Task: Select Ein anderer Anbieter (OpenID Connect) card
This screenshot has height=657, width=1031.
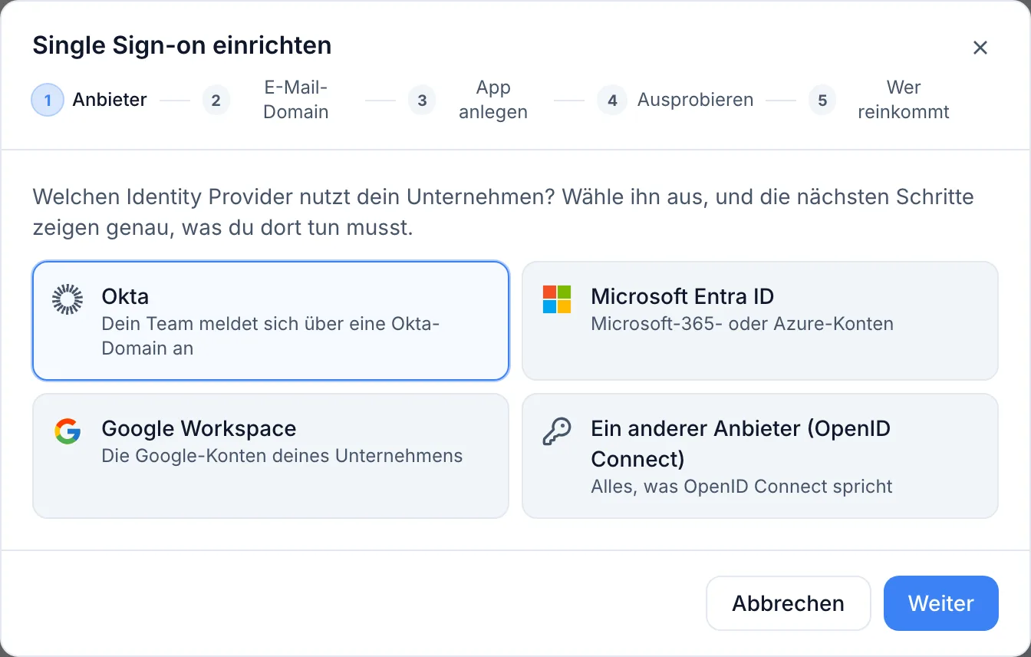Action: coord(760,456)
